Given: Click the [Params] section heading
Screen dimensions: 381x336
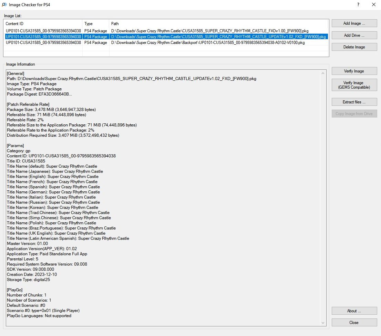Looking at the screenshot, I should (x=15, y=146).
